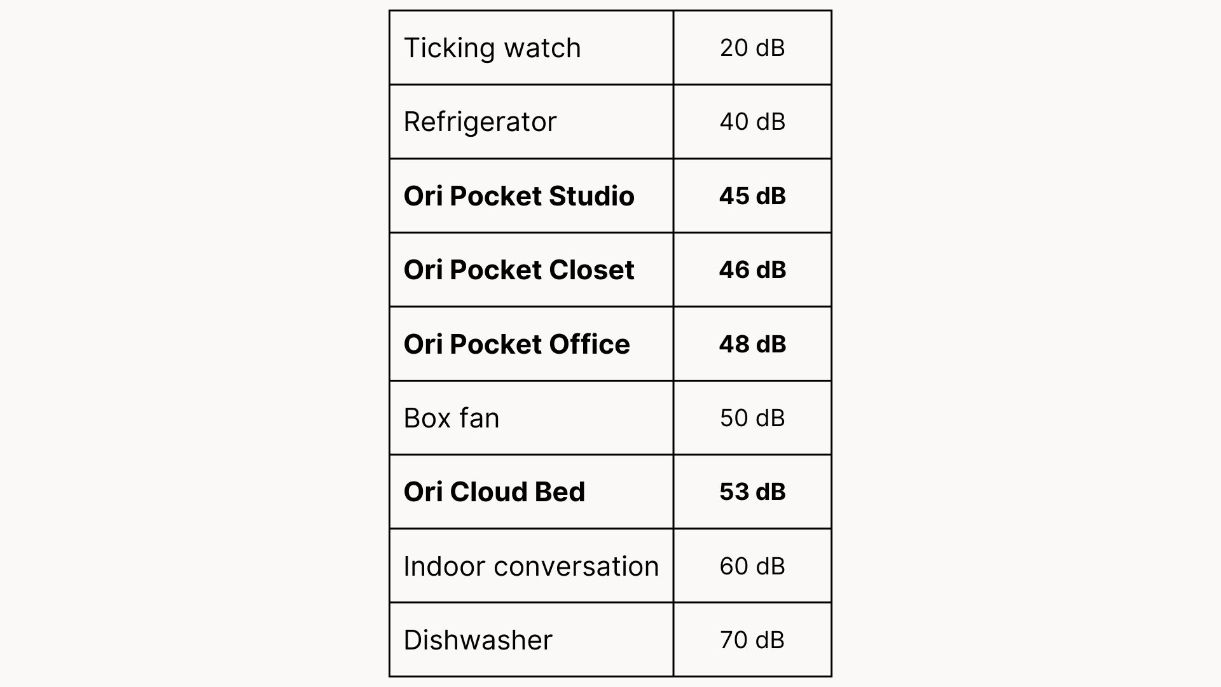Screen dimensions: 1221x687
Task: Select the 60 dB value cell
Action: click(x=752, y=566)
